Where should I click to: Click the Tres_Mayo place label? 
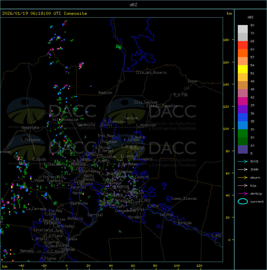tap(106, 136)
